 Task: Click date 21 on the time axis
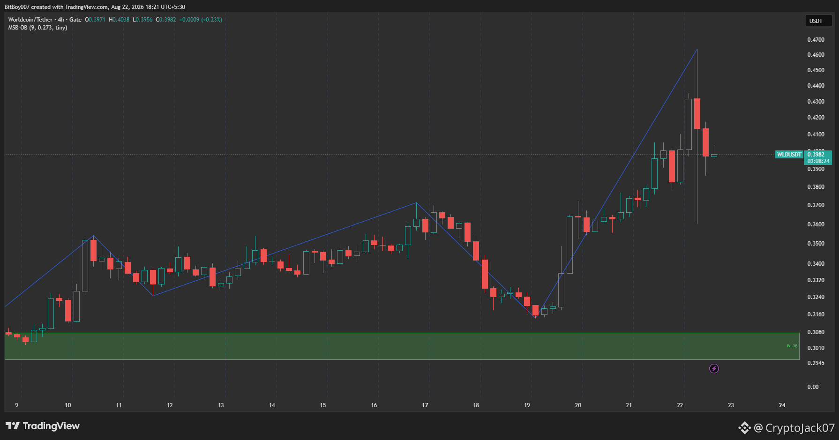629,405
